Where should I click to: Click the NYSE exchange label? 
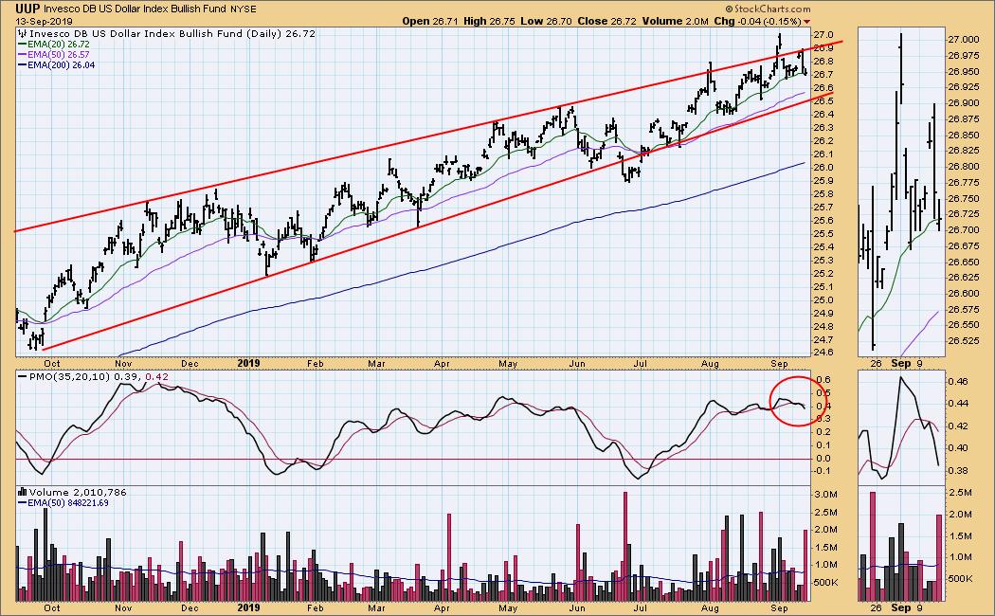[x=243, y=9]
